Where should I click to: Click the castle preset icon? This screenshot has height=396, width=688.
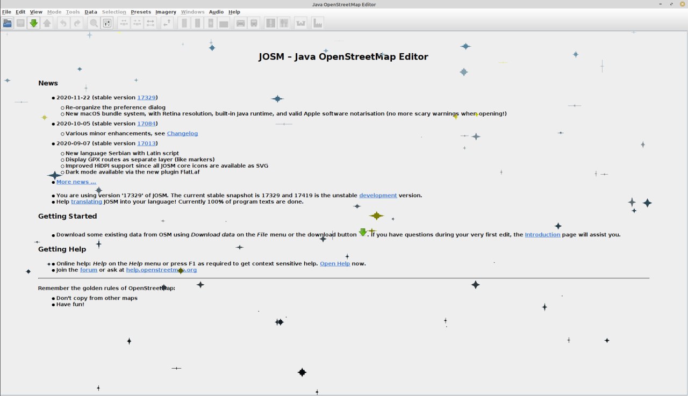point(300,23)
